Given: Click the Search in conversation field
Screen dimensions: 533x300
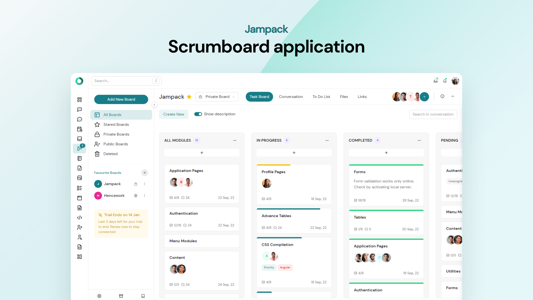Looking at the screenshot, I should tap(433, 114).
